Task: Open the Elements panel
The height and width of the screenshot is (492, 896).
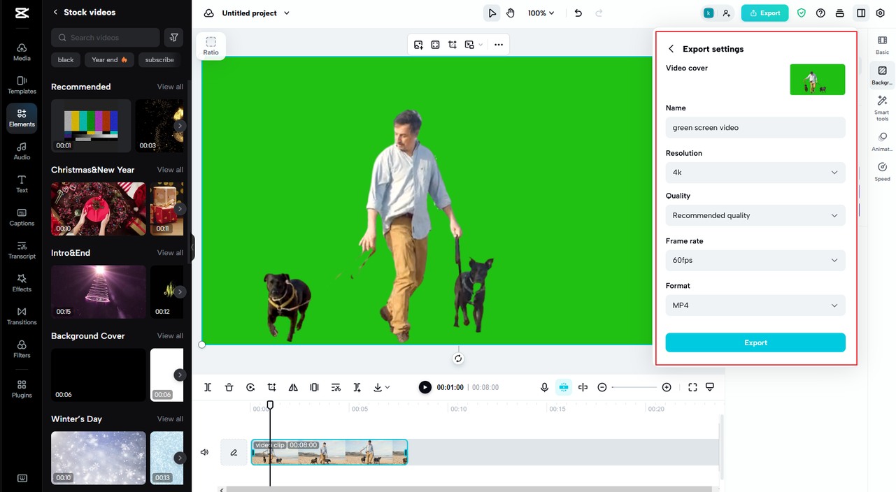Action: point(22,118)
